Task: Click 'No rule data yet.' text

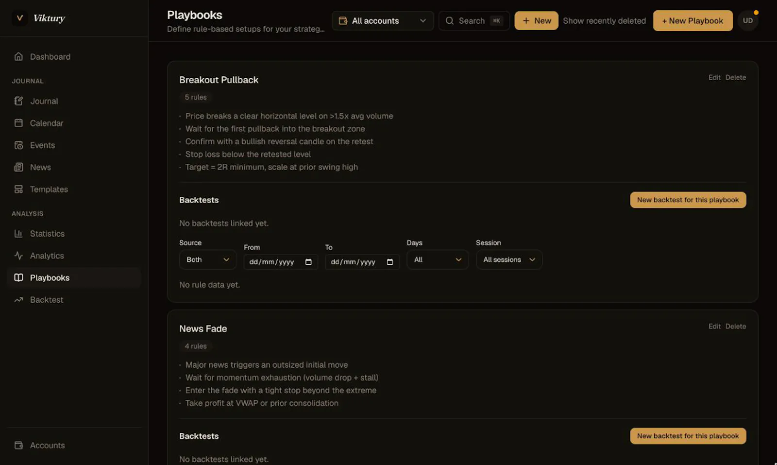Action: click(x=209, y=285)
